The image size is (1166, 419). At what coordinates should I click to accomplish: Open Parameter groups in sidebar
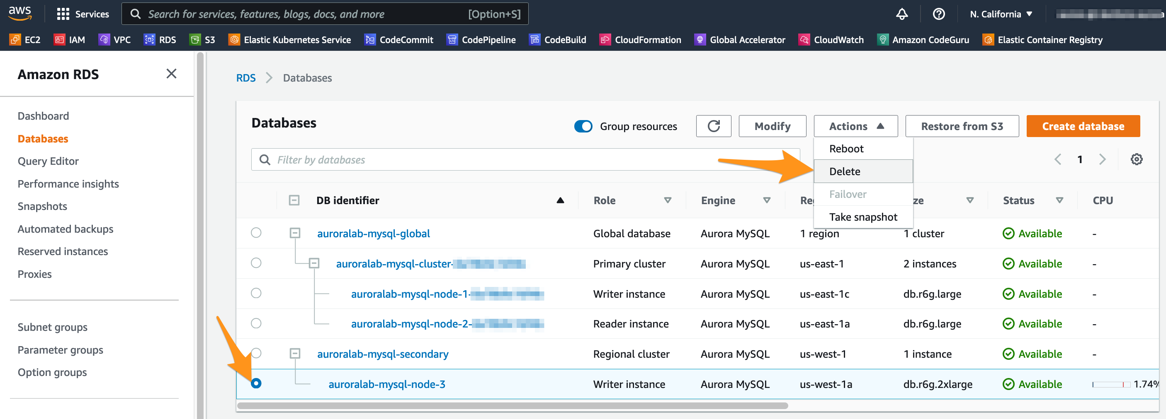[x=60, y=350]
